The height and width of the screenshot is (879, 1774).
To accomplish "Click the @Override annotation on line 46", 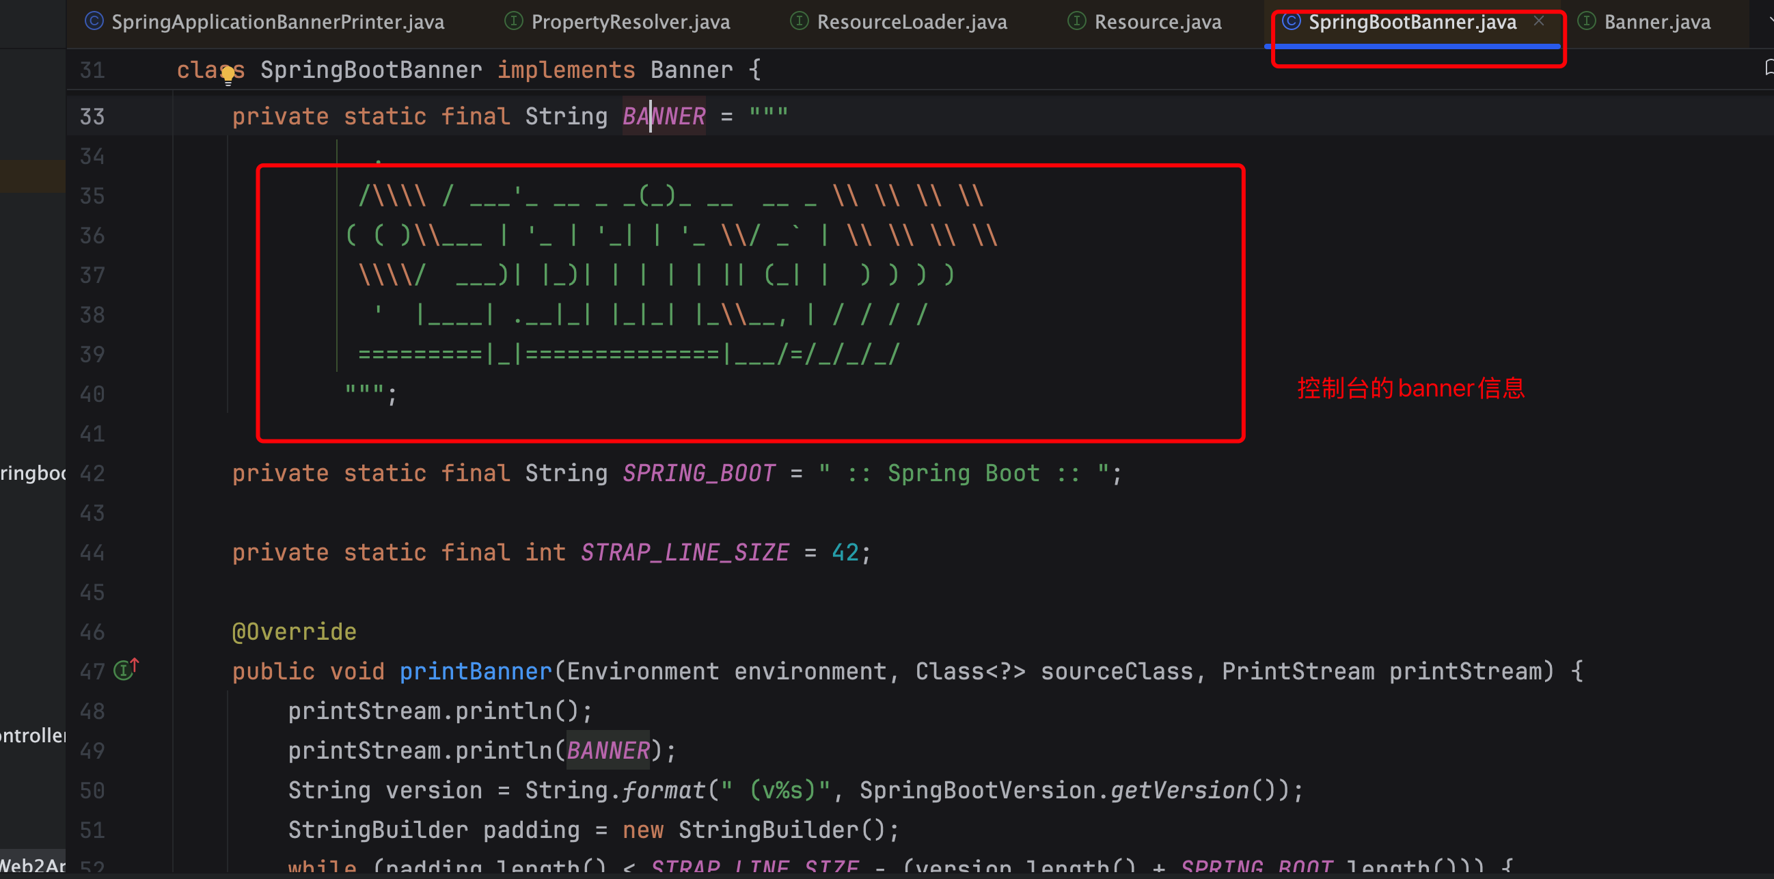I will point(294,632).
